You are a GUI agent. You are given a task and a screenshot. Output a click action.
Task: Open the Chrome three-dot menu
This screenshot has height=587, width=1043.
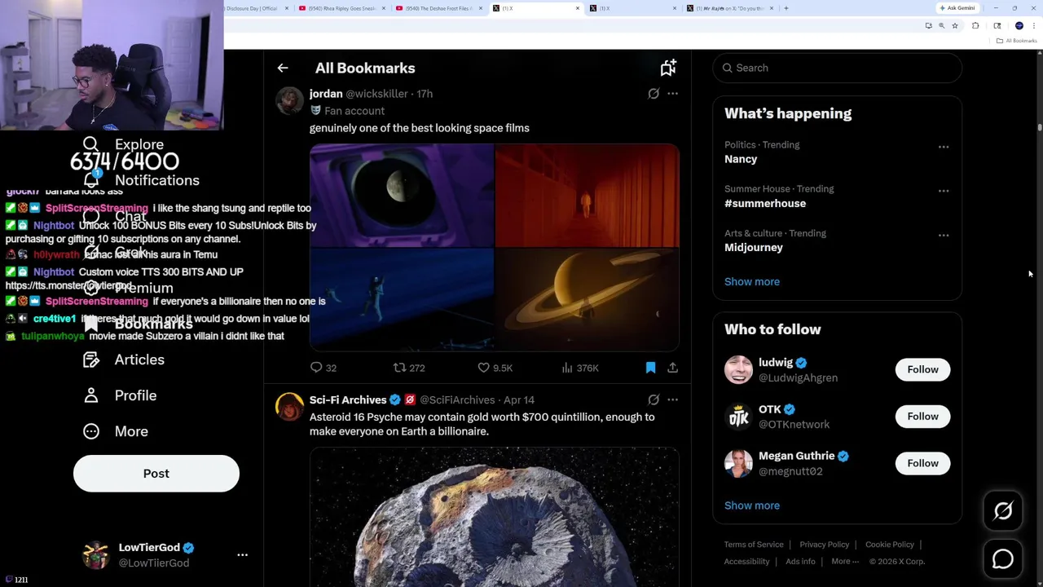coord(1035,26)
